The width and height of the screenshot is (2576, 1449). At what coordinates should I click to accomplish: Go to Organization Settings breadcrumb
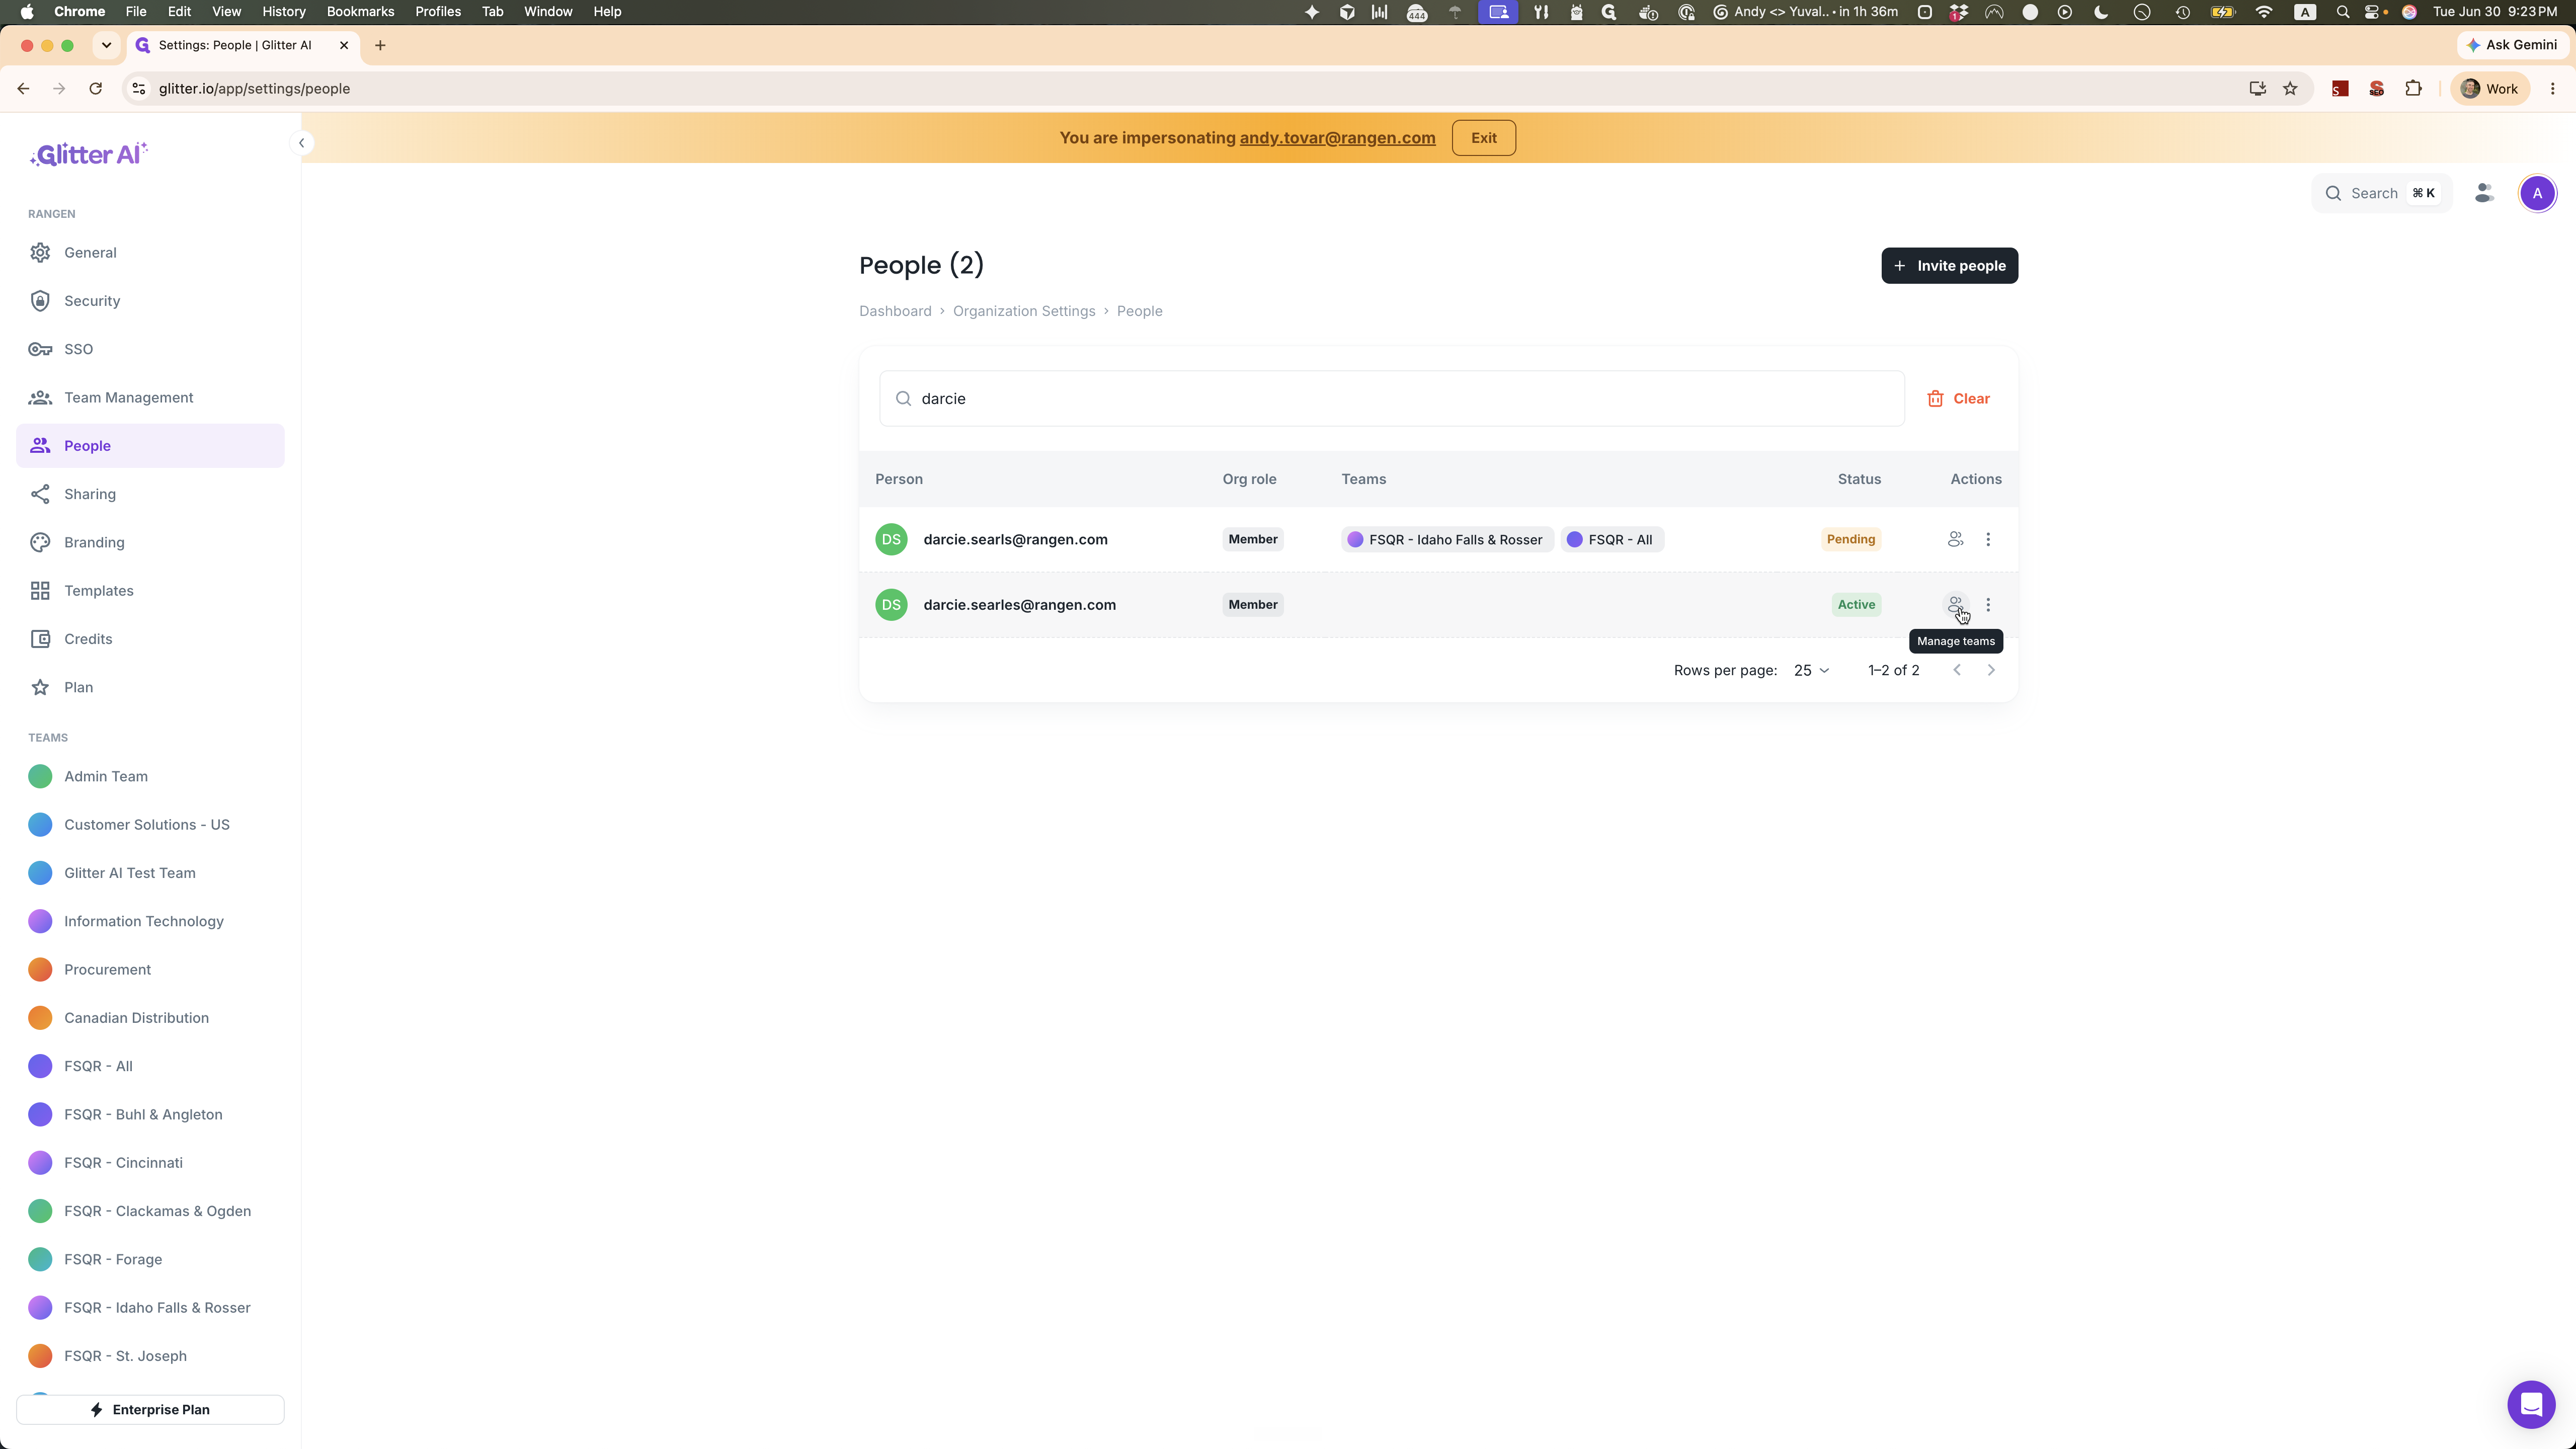[1024, 311]
